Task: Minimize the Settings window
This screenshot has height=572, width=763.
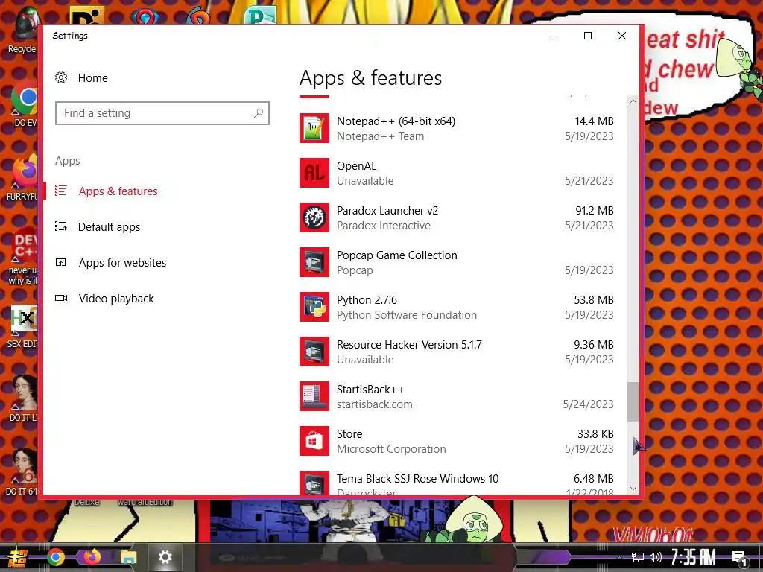Action: [x=554, y=36]
